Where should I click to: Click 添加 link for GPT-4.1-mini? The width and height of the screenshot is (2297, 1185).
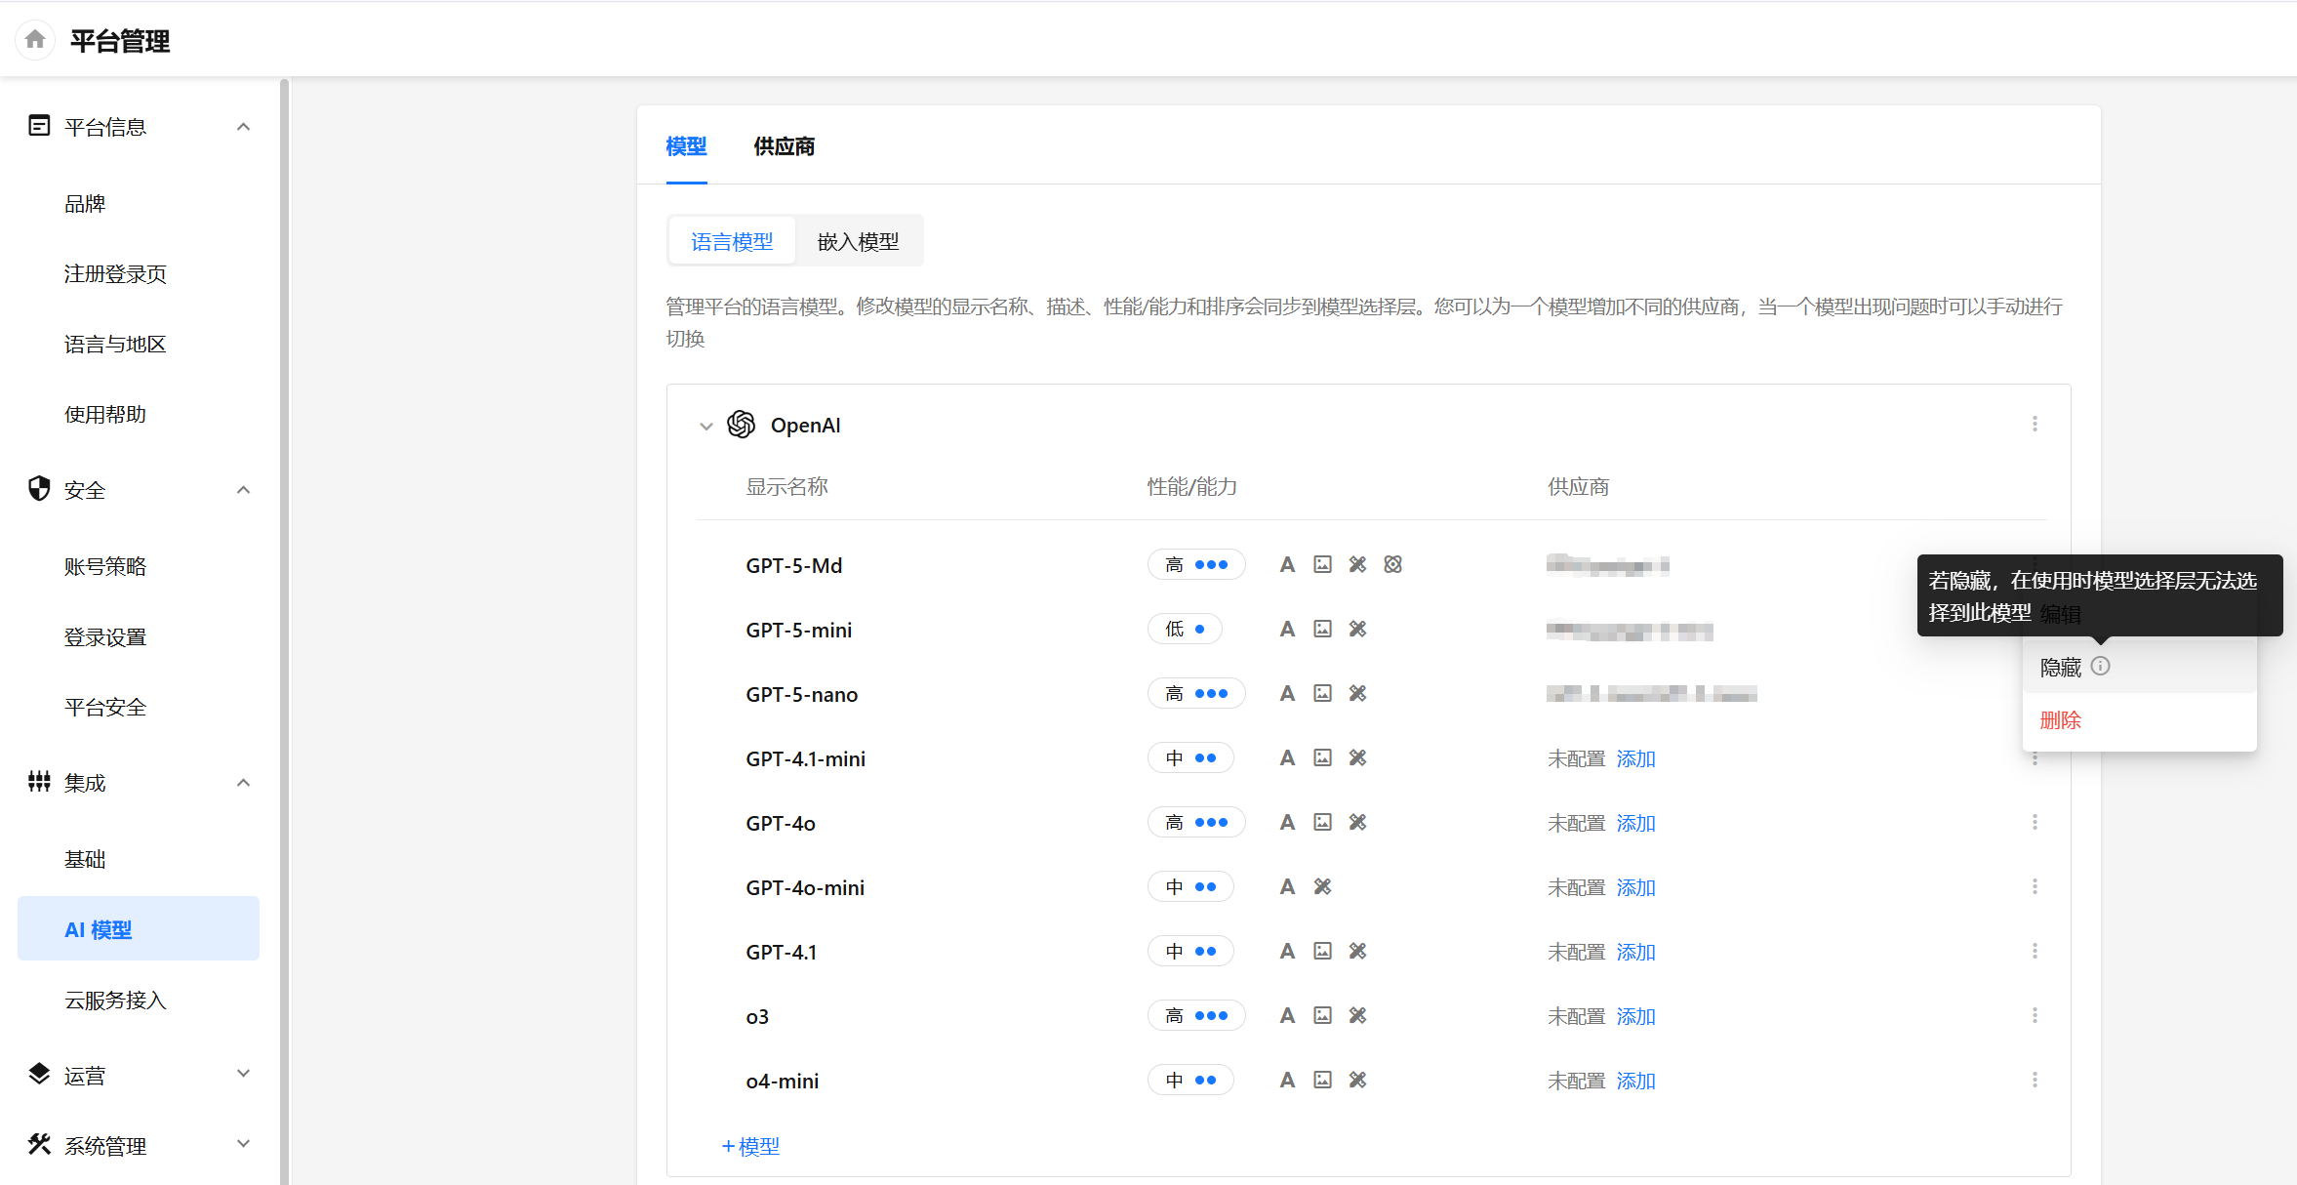(1635, 758)
